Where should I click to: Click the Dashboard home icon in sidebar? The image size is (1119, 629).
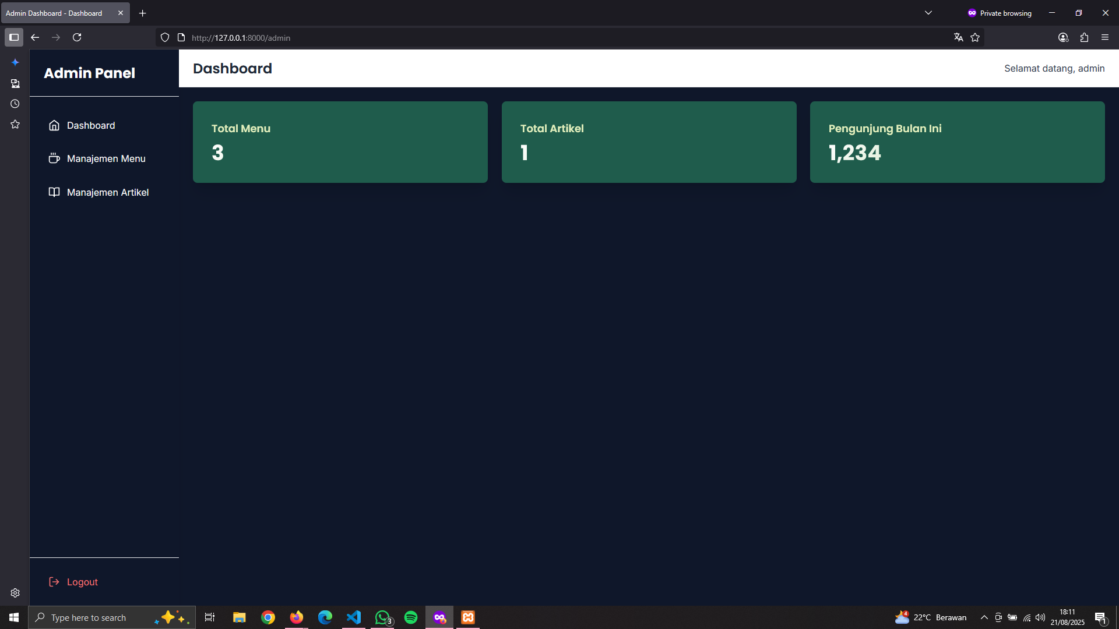(54, 125)
